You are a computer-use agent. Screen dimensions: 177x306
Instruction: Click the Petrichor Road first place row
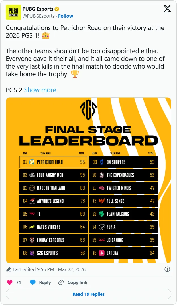click(53, 162)
